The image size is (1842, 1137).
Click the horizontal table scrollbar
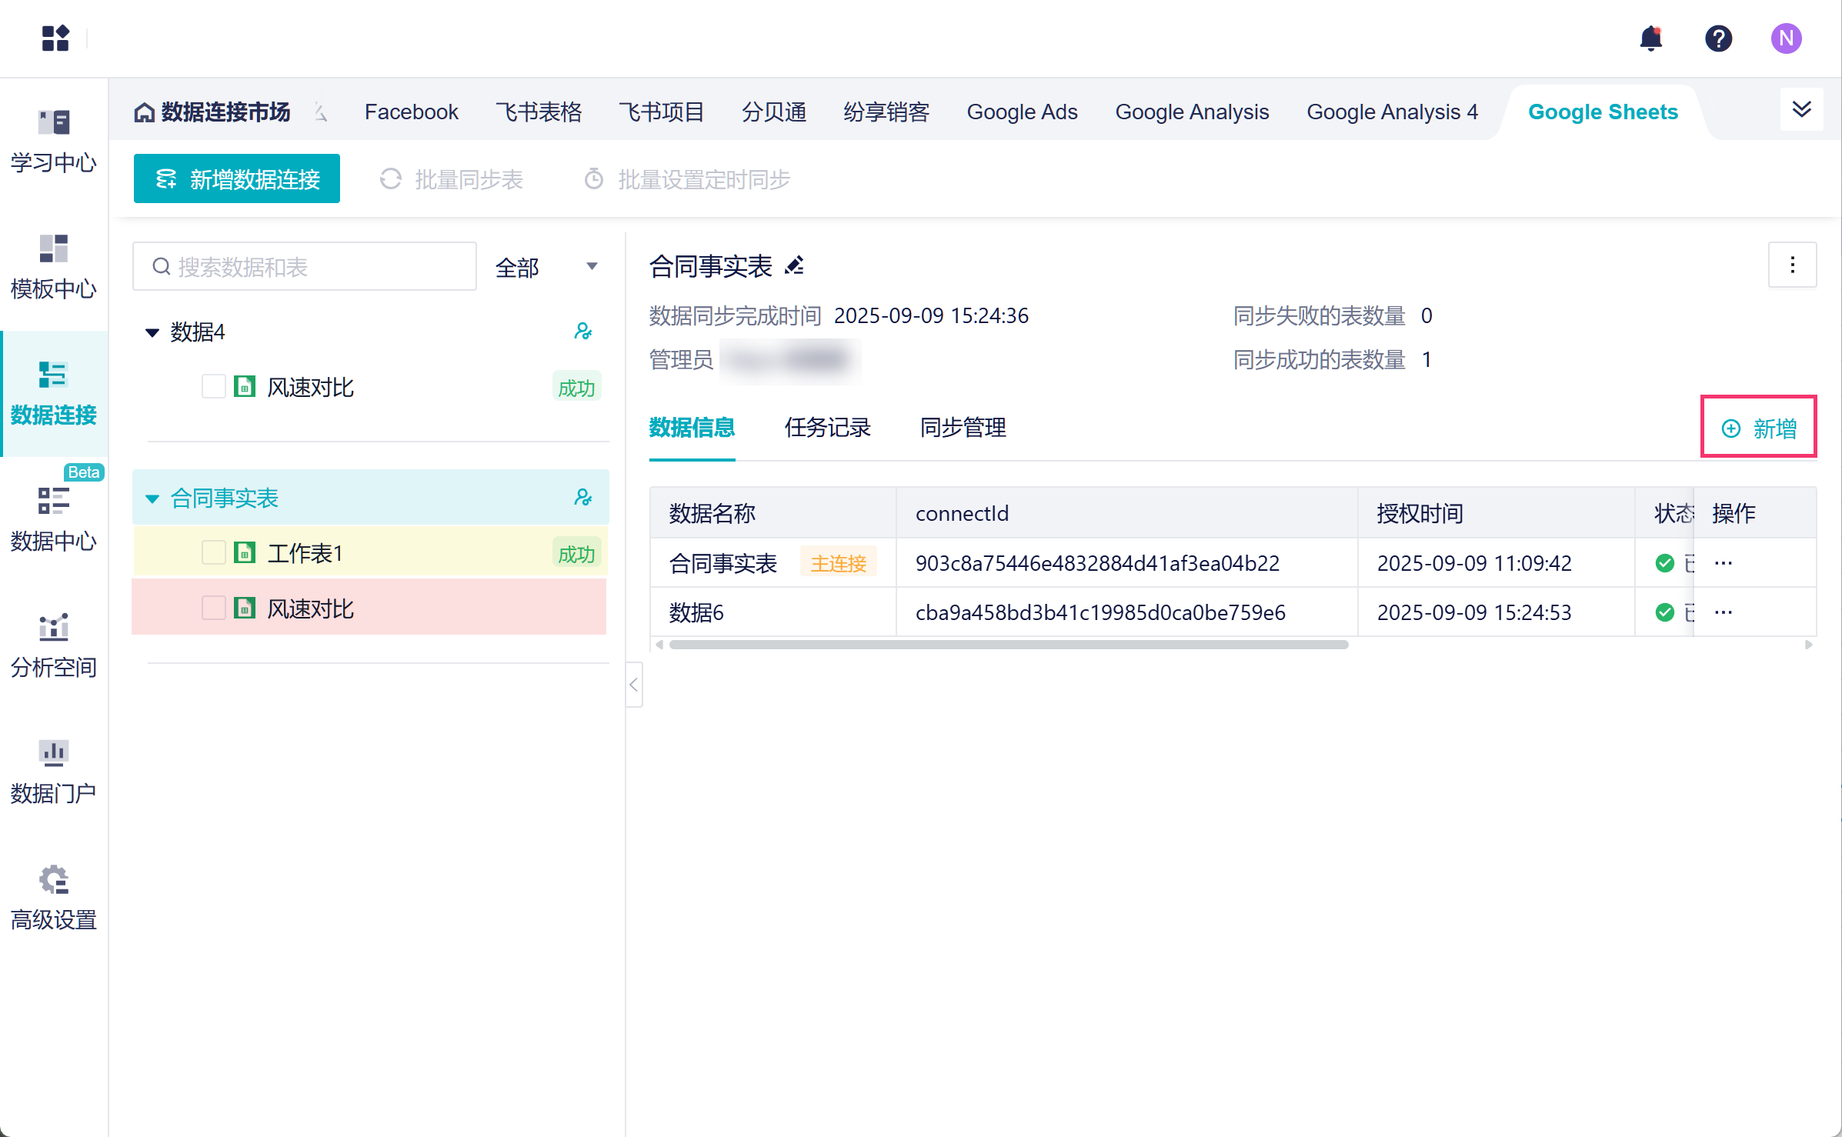click(1008, 645)
